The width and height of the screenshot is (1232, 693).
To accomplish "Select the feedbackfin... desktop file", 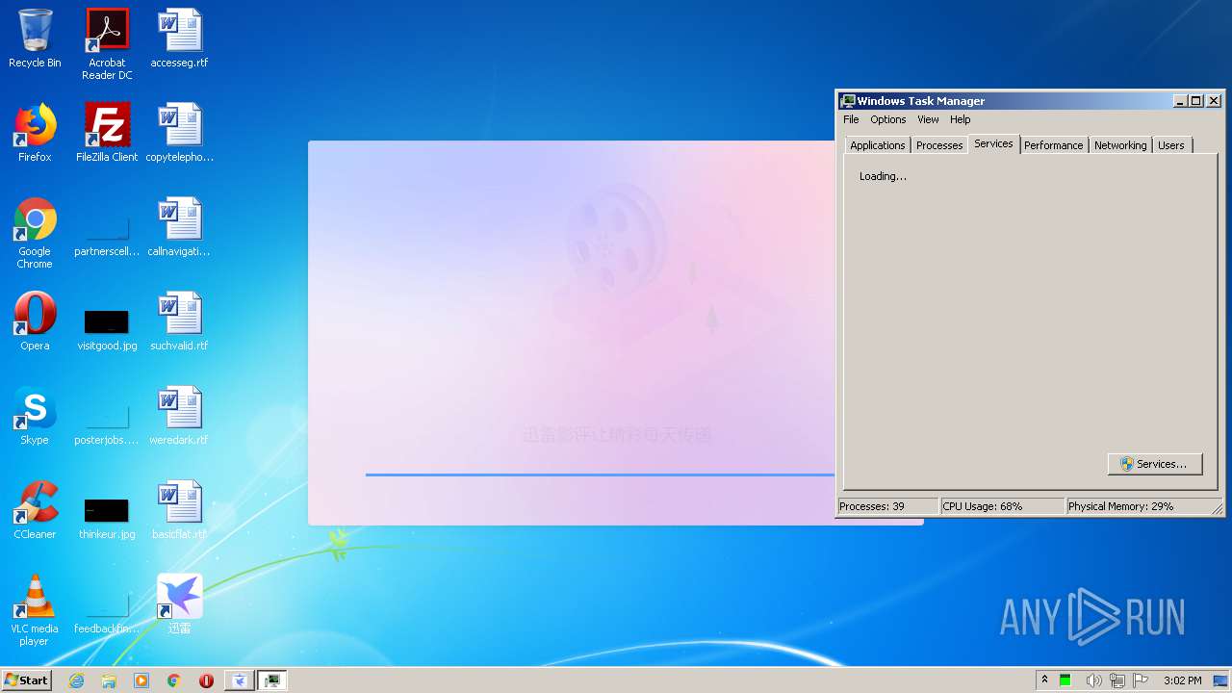I will 107,612.
